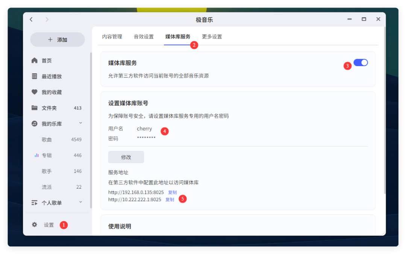Screen dimensions: 406x254
Task: Click the 添加 plus button
Action: 58,39
